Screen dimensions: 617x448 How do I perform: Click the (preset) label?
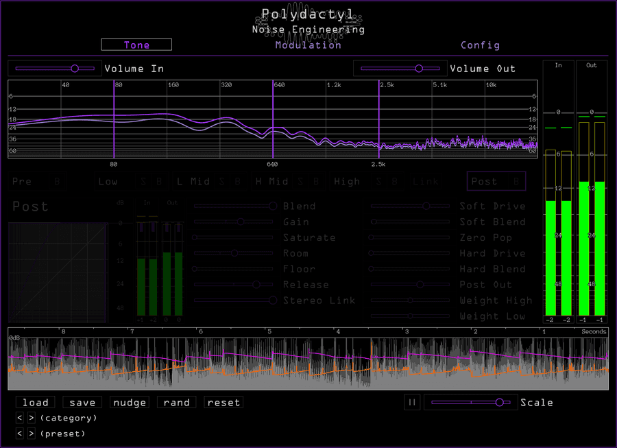tap(62, 434)
